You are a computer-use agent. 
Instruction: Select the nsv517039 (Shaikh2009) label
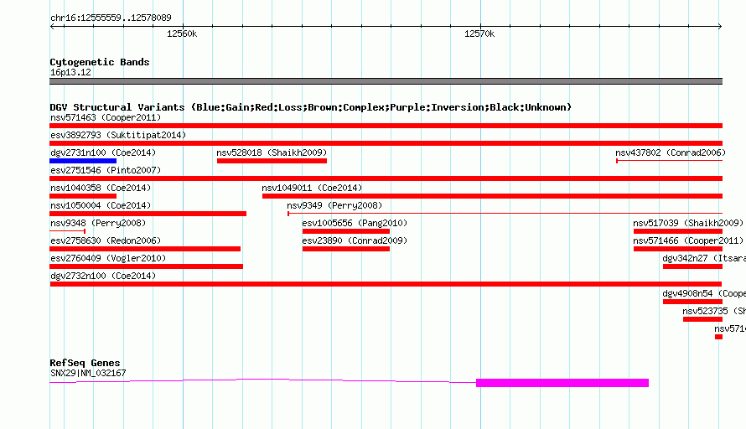pos(688,223)
